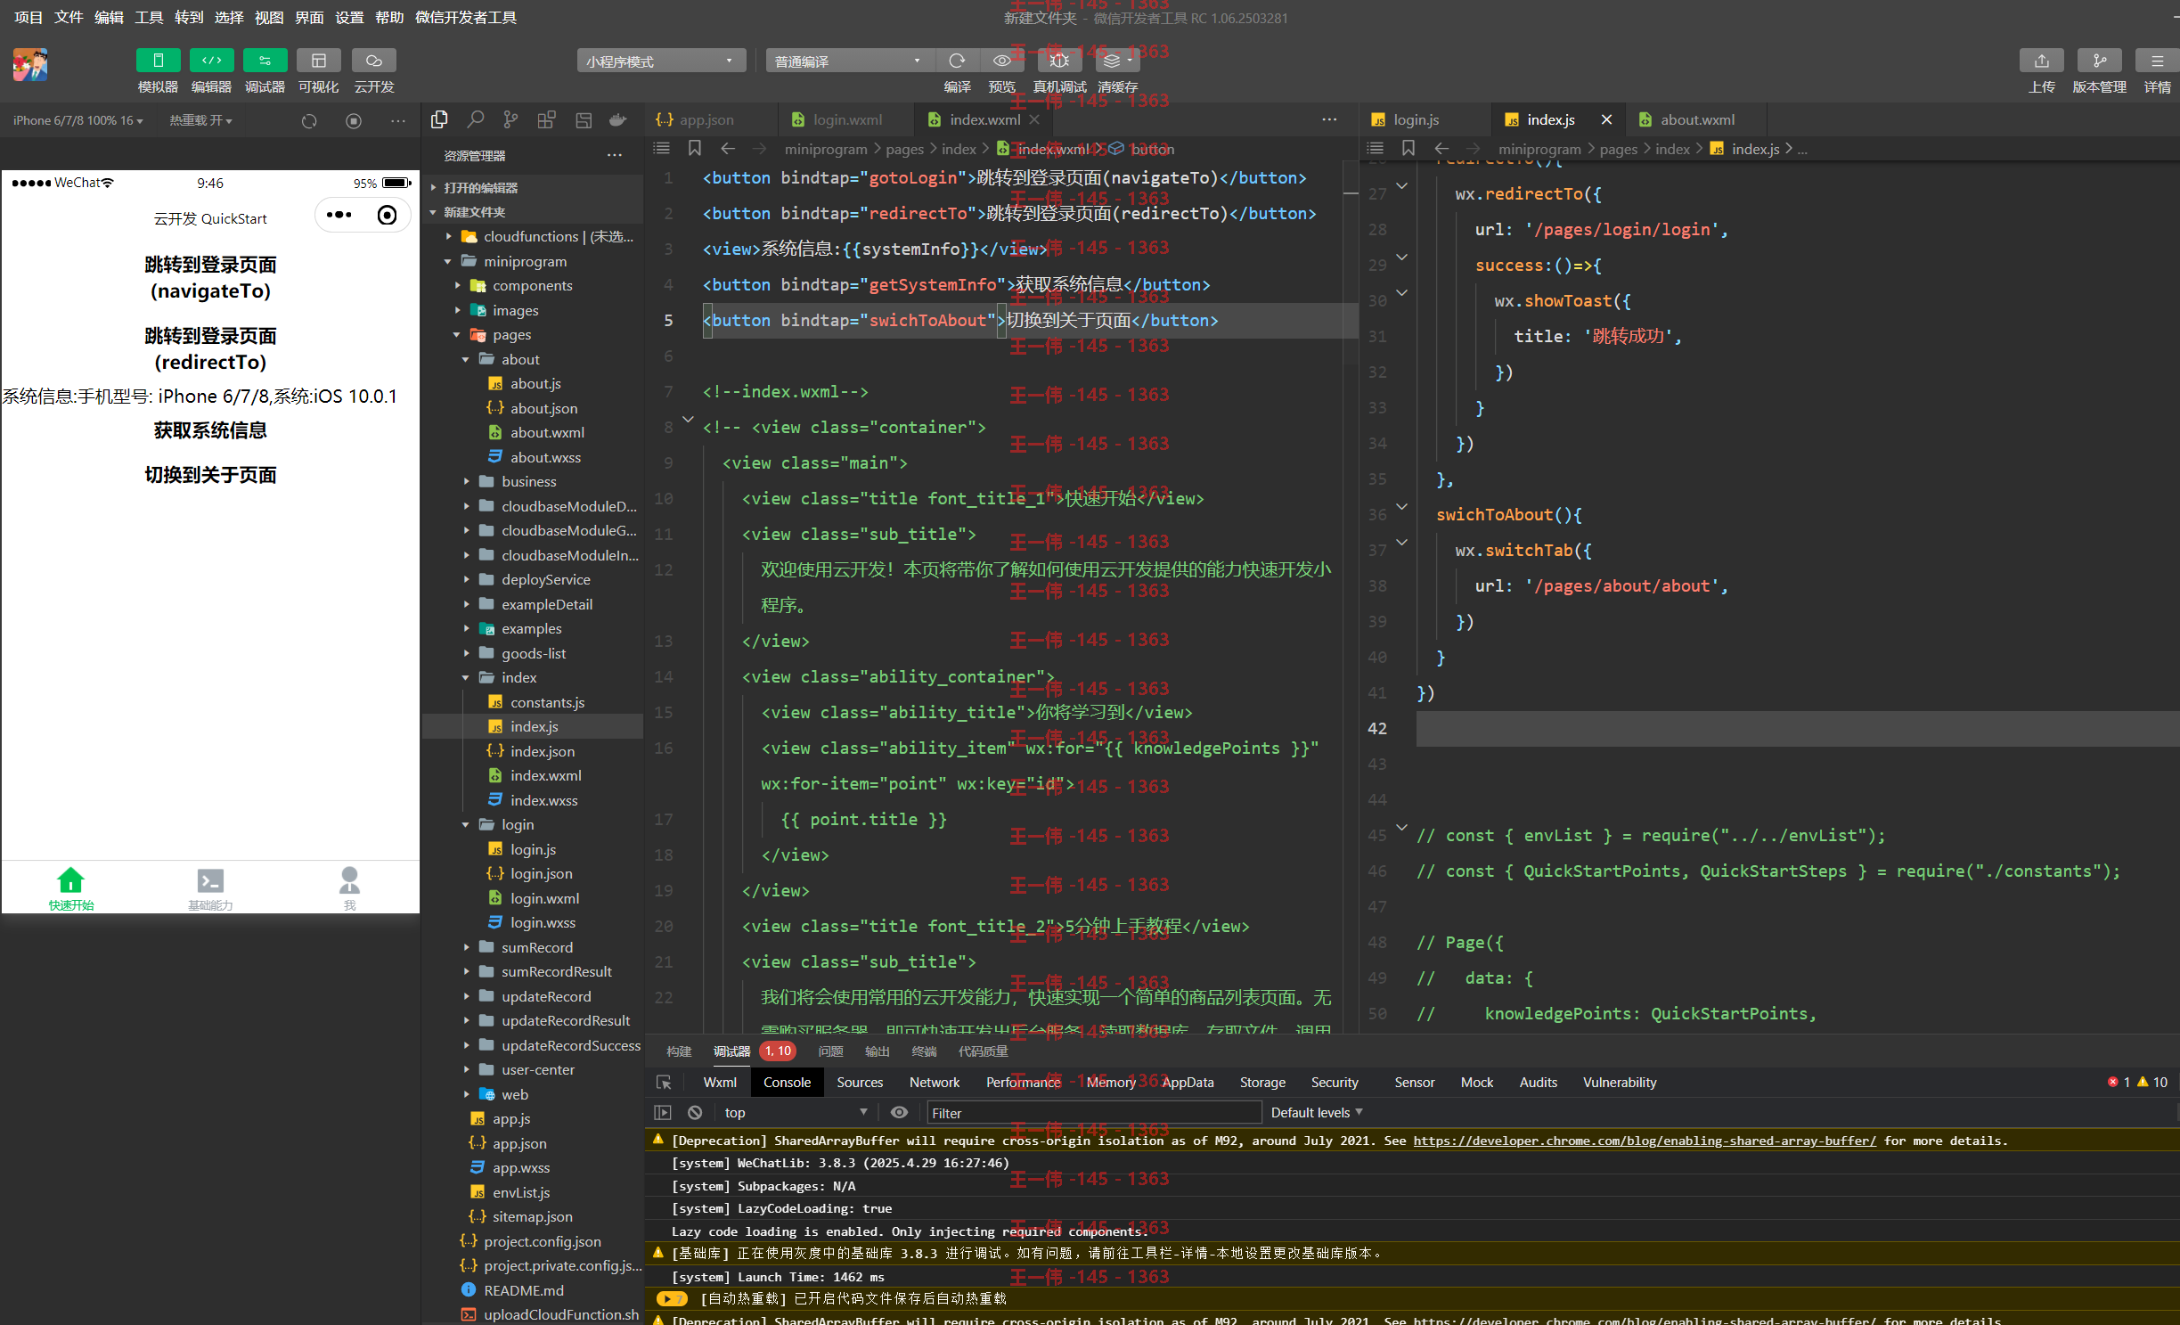
Task: Close the index.js editor tab
Action: [1606, 119]
